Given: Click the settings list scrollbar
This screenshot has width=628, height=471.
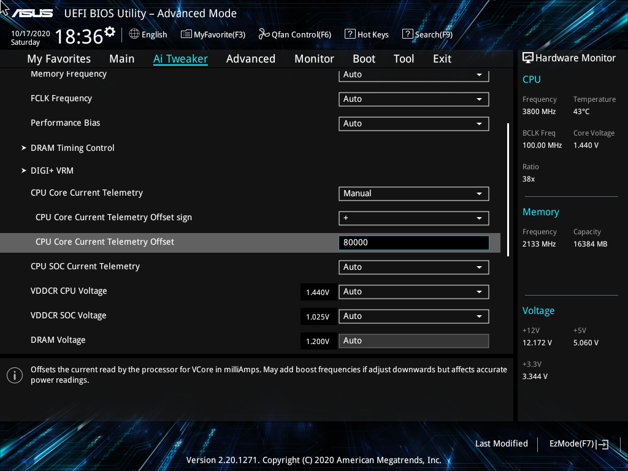Looking at the screenshot, I should tap(508, 190).
